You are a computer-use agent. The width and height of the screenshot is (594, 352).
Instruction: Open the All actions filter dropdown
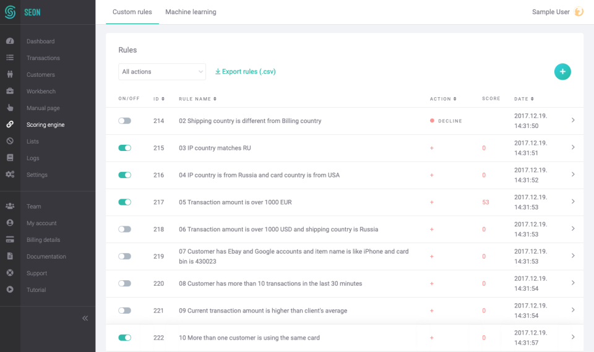(x=161, y=72)
